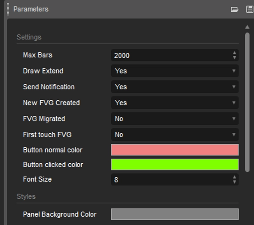This screenshot has height=225, width=254.
Task: Click the Max Bars label
Action: (x=38, y=55)
